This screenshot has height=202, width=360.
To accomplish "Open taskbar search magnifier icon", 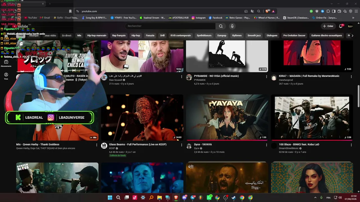I will click(x=118, y=198).
